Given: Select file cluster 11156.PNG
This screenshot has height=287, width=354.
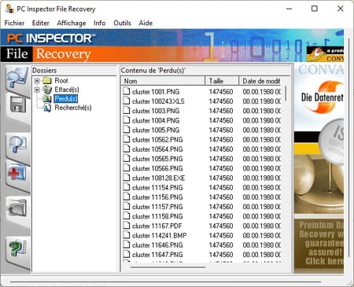Looking at the screenshot, I should point(157,197).
